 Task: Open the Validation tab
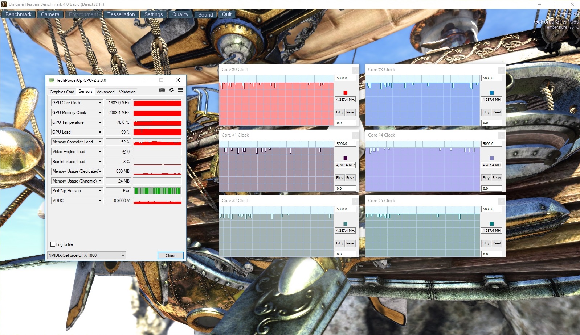pyautogui.click(x=127, y=92)
